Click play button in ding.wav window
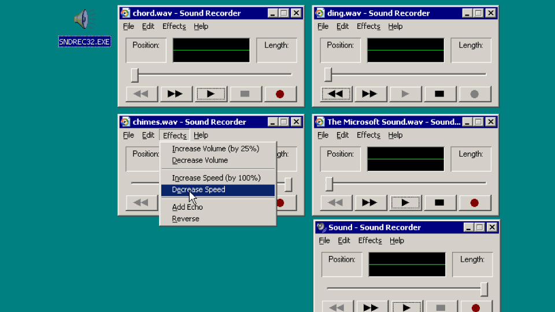This screenshot has width=555, height=312. 405,94
